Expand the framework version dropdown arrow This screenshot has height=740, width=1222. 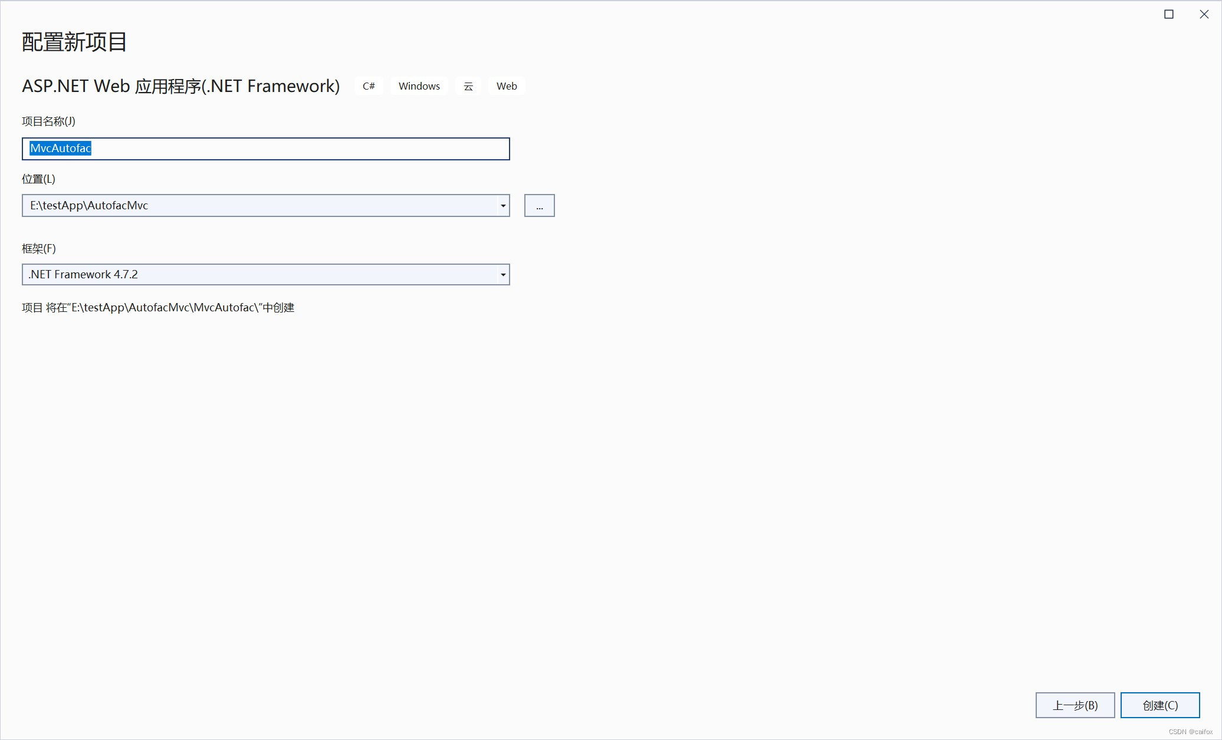(x=503, y=275)
